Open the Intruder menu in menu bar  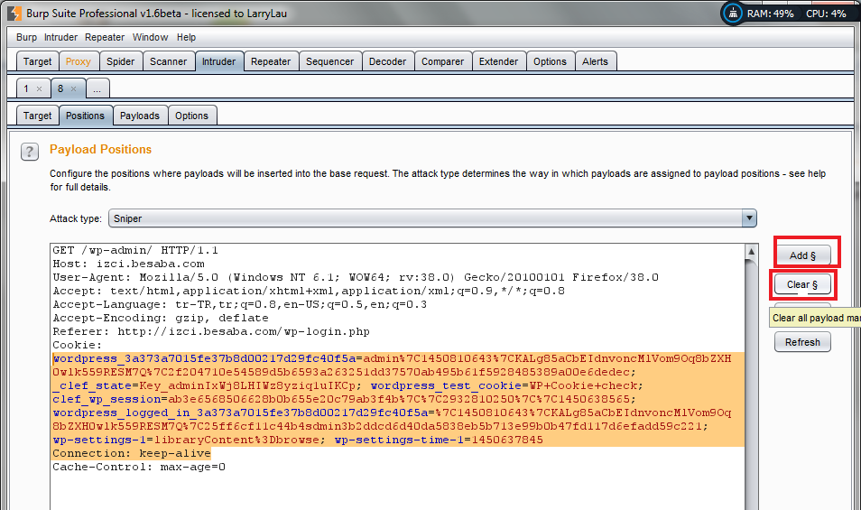[x=60, y=37]
